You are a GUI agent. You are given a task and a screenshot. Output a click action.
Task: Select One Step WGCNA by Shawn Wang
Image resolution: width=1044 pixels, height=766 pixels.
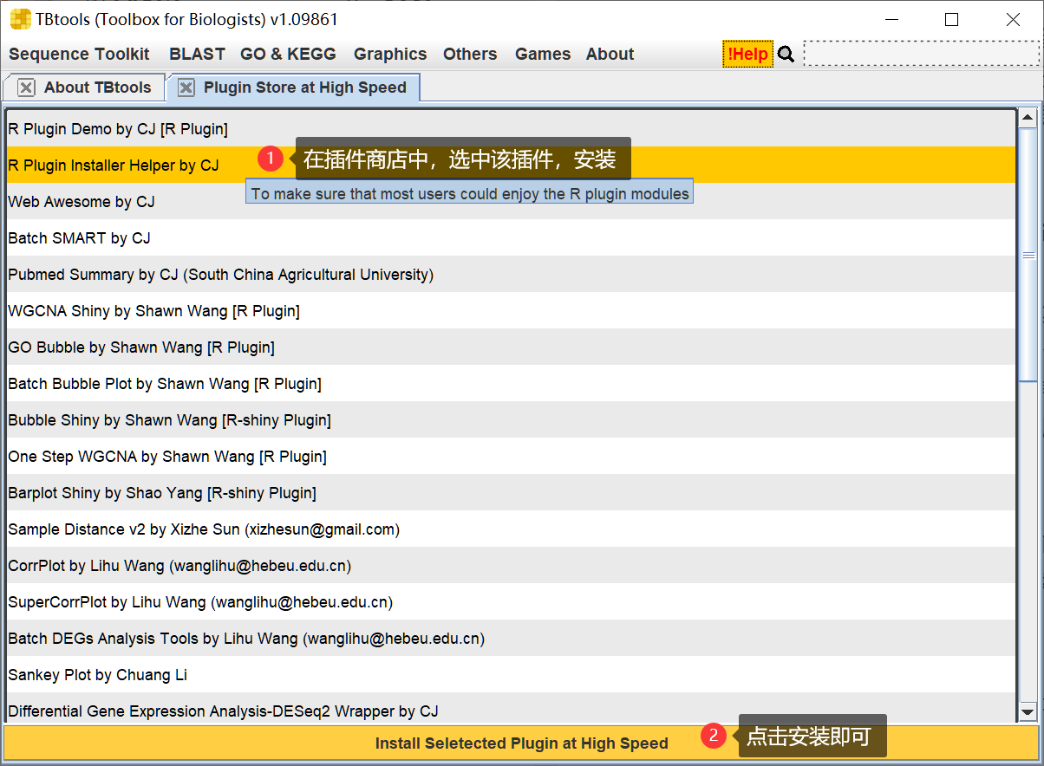(511, 456)
